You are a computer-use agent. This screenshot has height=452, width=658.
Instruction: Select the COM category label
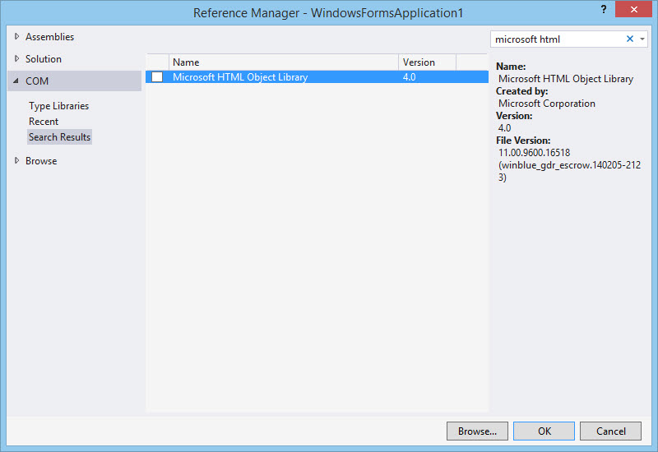[x=37, y=81]
